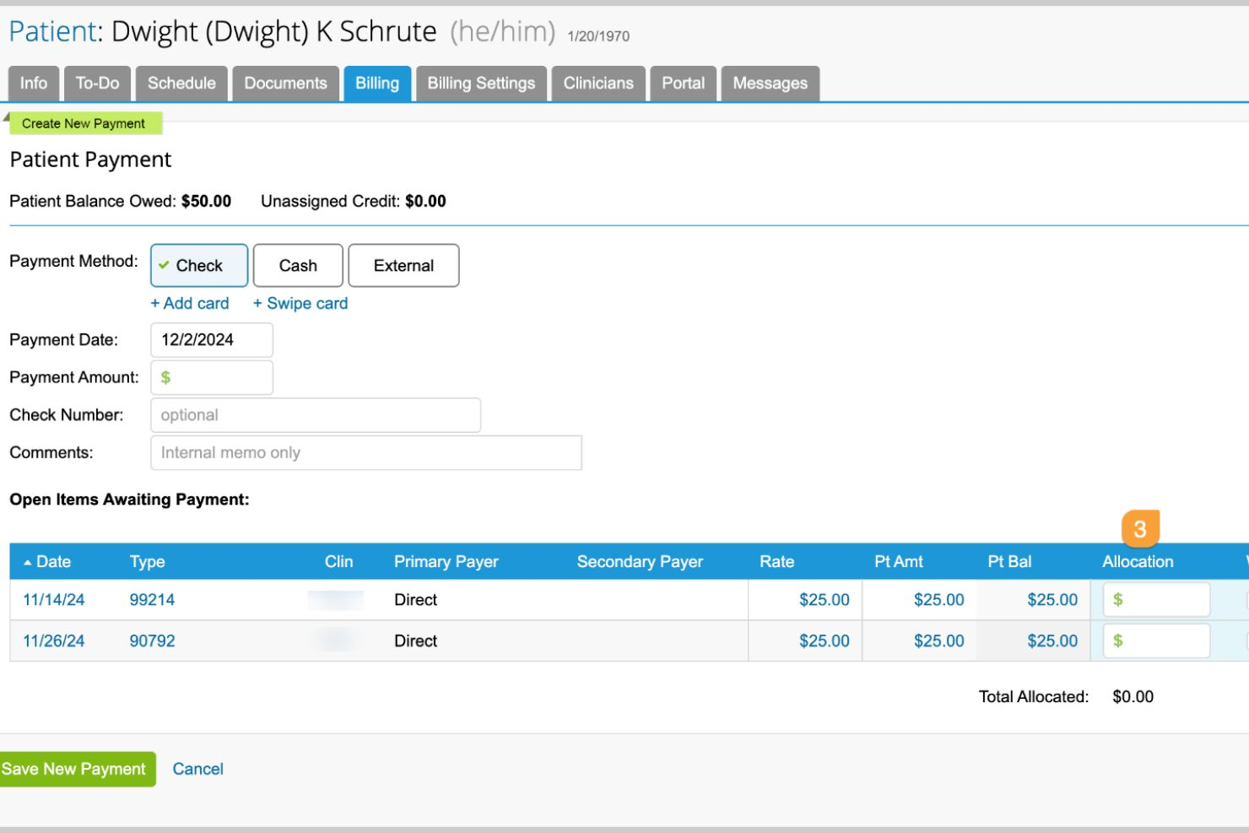Open the Info tab
Image resolution: width=1249 pixels, height=833 pixels.
coord(34,84)
